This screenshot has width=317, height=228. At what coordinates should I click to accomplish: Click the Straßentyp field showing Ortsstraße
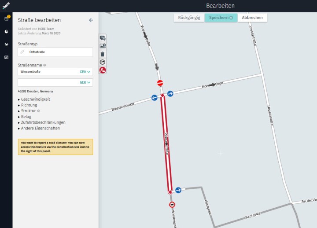[x=55, y=52]
